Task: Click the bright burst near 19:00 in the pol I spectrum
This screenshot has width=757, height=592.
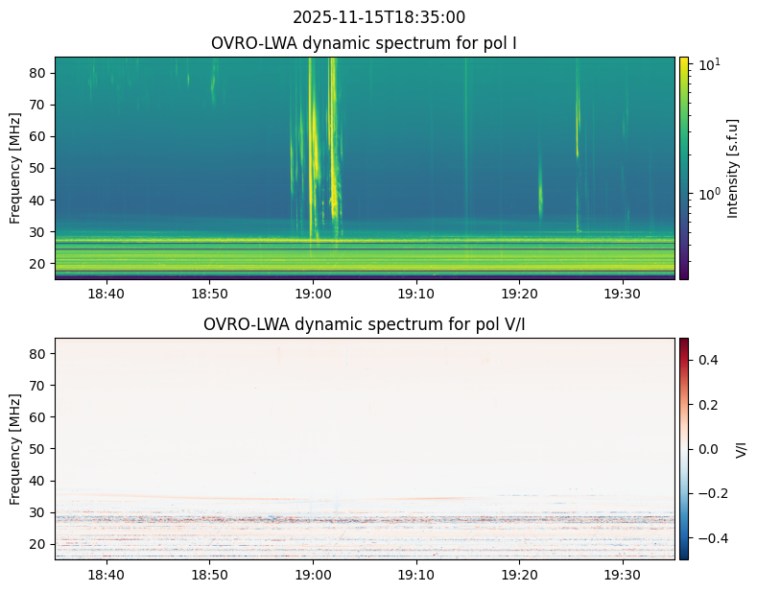Action: pos(312,145)
